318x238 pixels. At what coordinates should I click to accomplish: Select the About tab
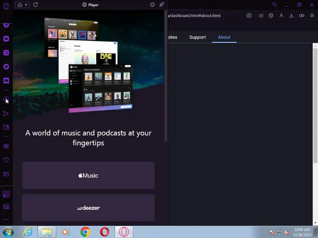224,37
